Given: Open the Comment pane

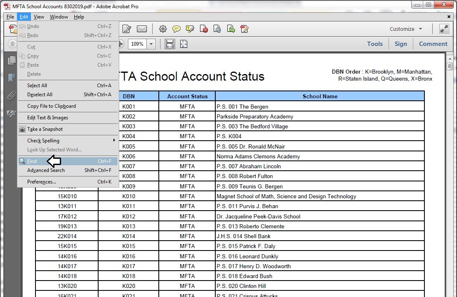Looking at the screenshot, I should coord(433,44).
